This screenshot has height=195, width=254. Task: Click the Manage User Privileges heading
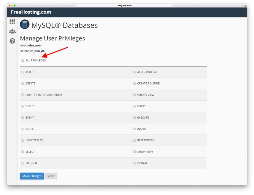point(52,39)
